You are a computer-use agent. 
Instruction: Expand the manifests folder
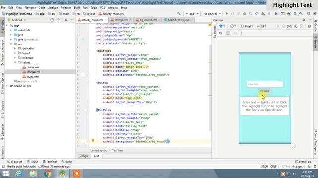point(11,30)
